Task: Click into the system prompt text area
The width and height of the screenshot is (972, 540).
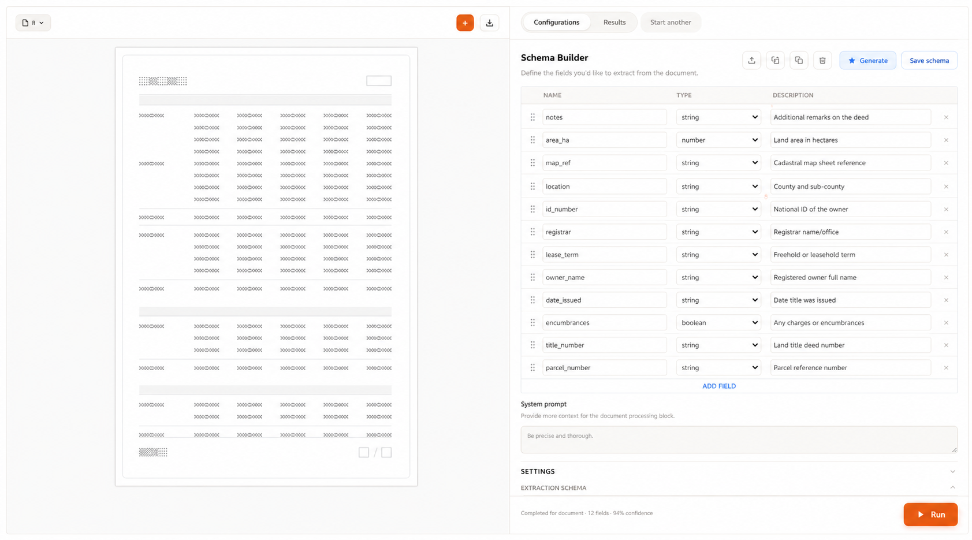Action: [x=738, y=440]
